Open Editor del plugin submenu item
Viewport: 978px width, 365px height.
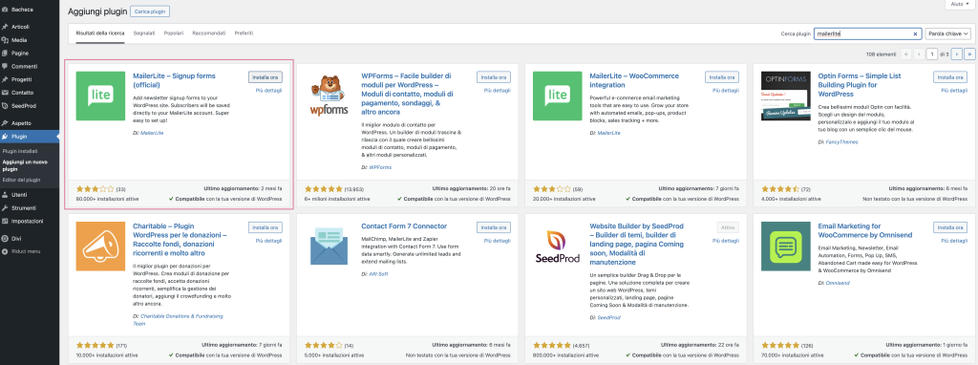tap(21, 180)
